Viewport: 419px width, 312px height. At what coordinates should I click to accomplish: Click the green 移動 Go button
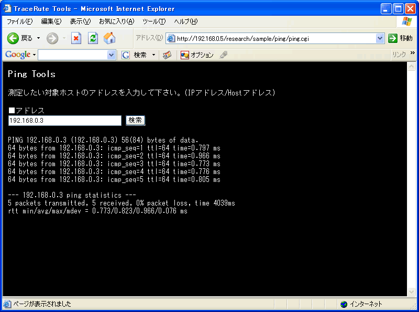400,38
